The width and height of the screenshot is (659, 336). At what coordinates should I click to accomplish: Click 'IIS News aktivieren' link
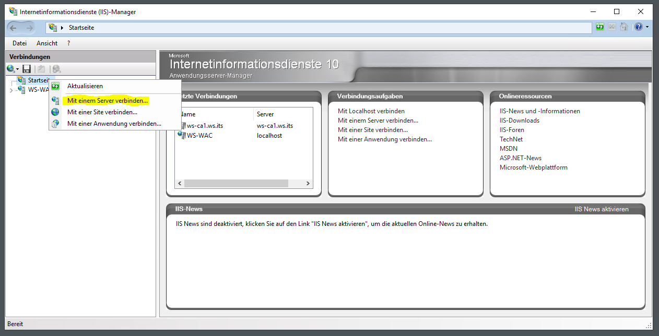pyautogui.click(x=602, y=209)
